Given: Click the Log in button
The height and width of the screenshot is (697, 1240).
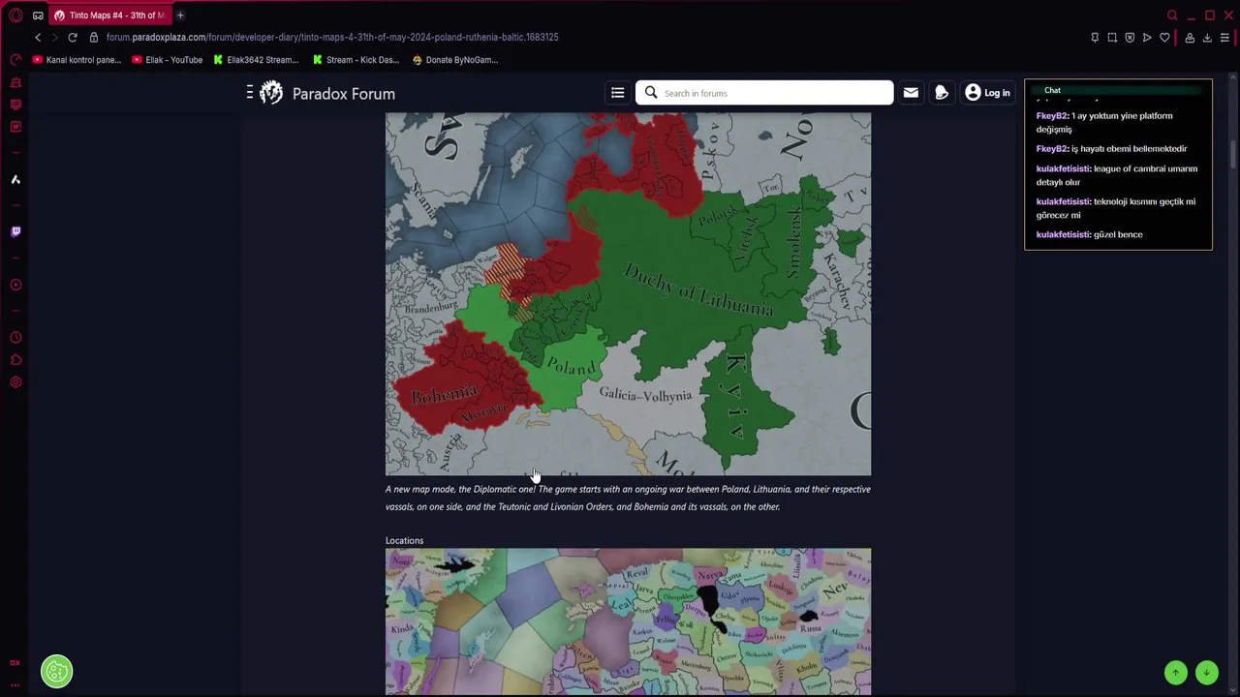Looking at the screenshot, I should click(987, 93).
